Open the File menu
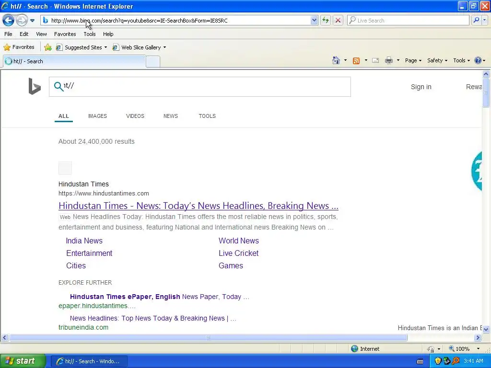This screenshot has height=368, width=491. (x=9, y=34)
